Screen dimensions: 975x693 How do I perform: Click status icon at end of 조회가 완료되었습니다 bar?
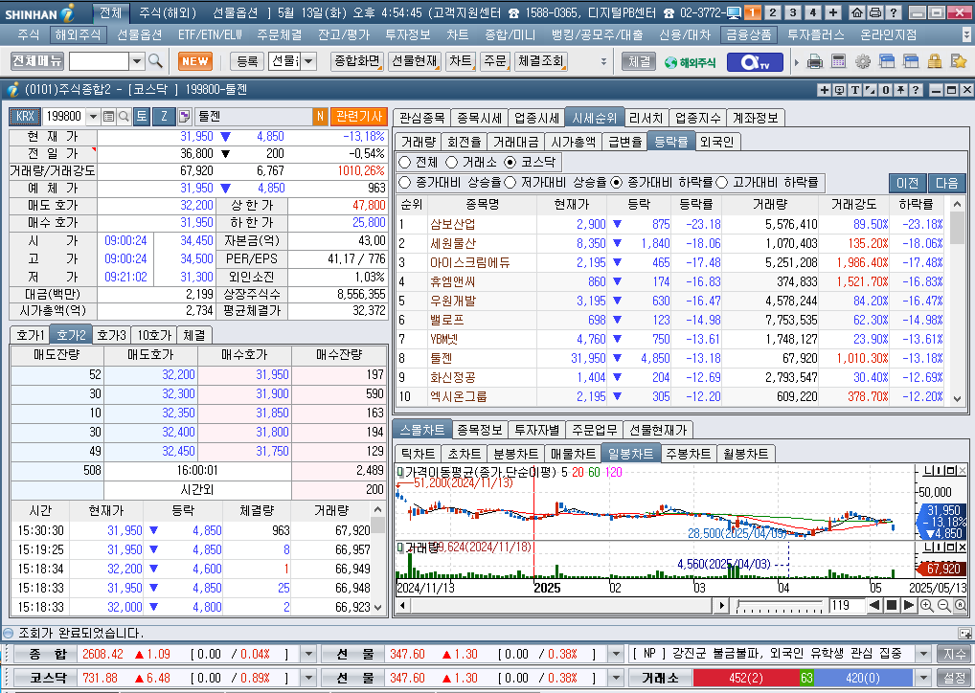tap(964, 634)
